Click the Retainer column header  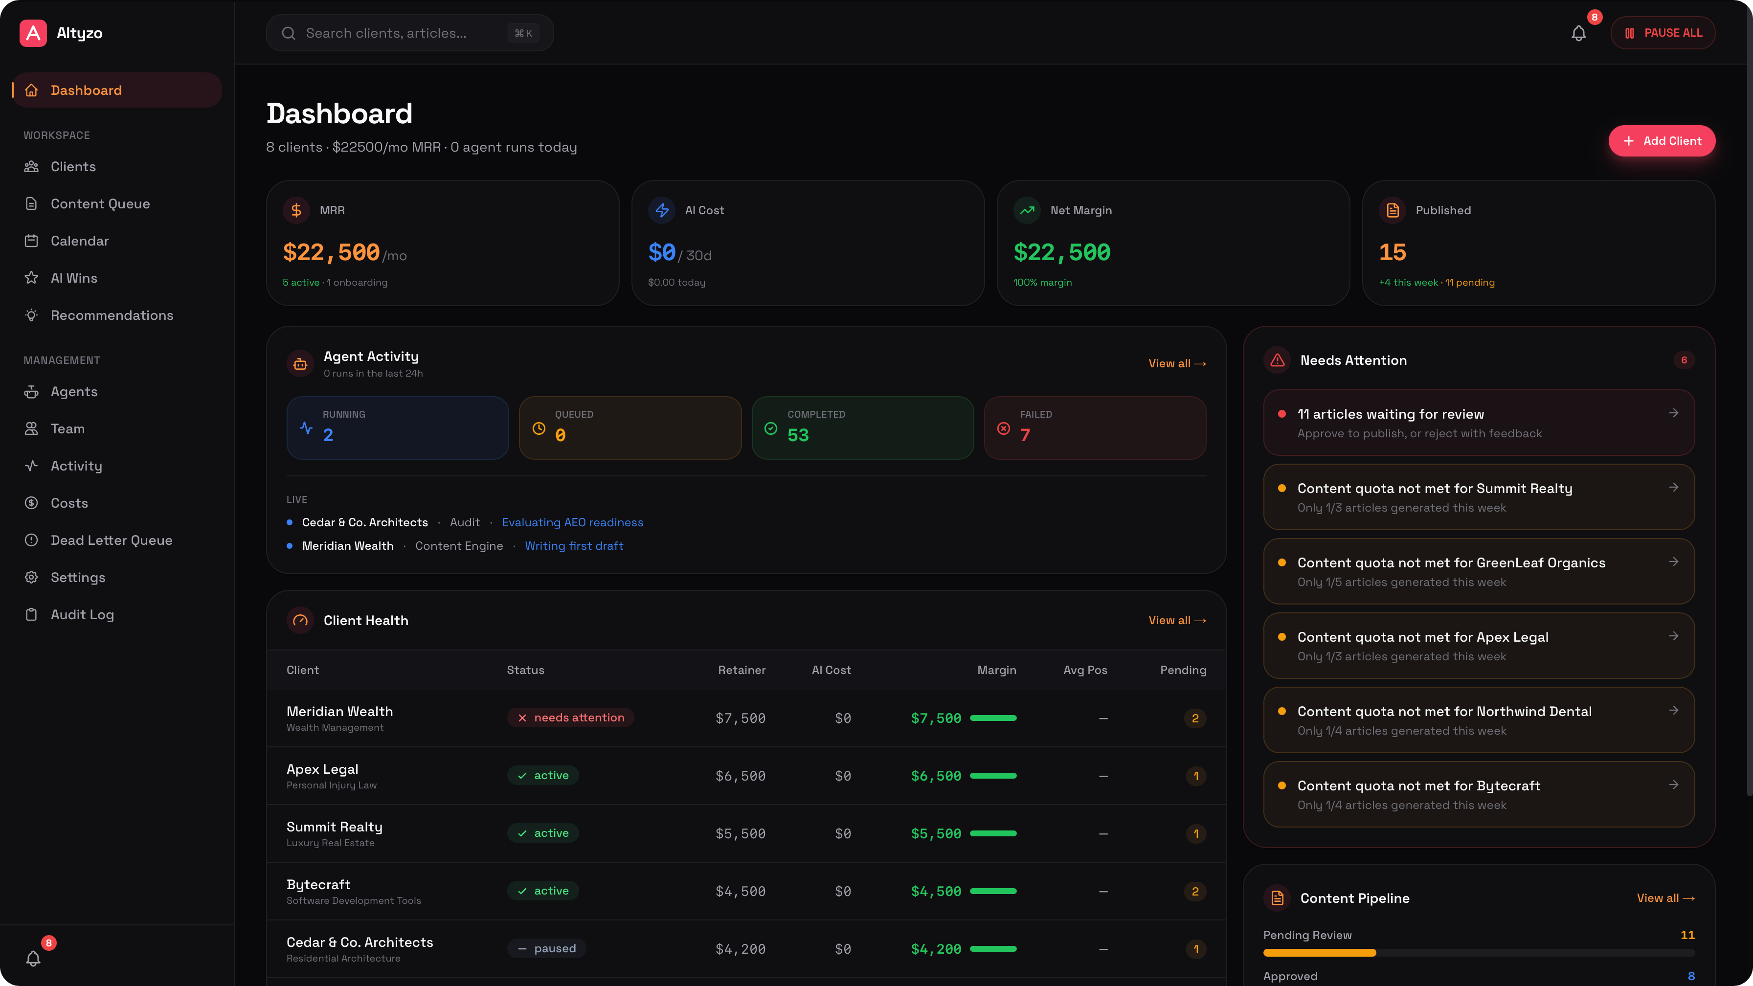[x=741, y=670]
